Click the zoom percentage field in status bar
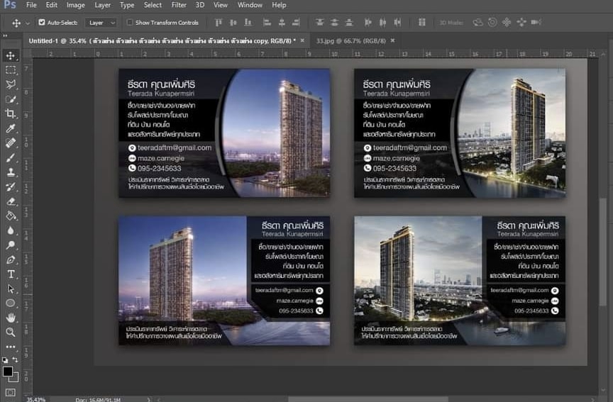 tap(35, 399)
